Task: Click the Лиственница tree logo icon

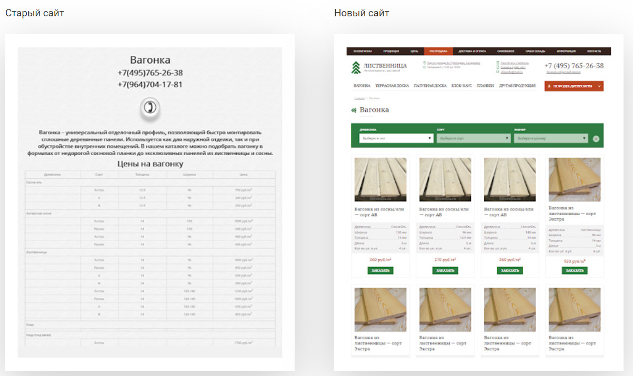Action: click(355, 67)
